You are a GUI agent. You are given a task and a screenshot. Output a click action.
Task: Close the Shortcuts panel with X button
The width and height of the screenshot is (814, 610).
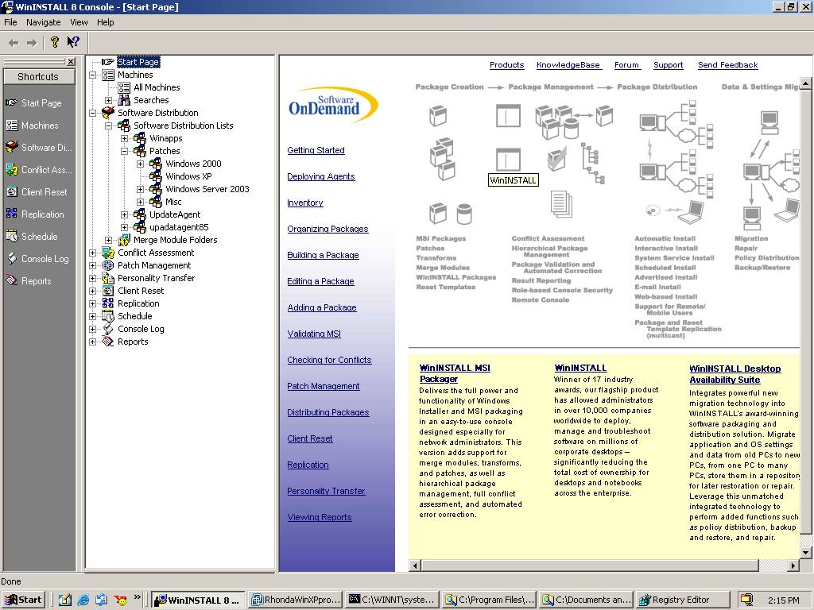pos(71,62)
